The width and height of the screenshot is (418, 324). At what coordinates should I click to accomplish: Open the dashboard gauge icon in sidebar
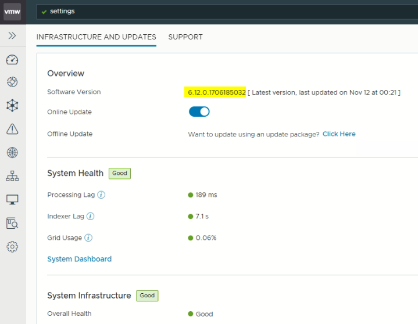[12, 60]
